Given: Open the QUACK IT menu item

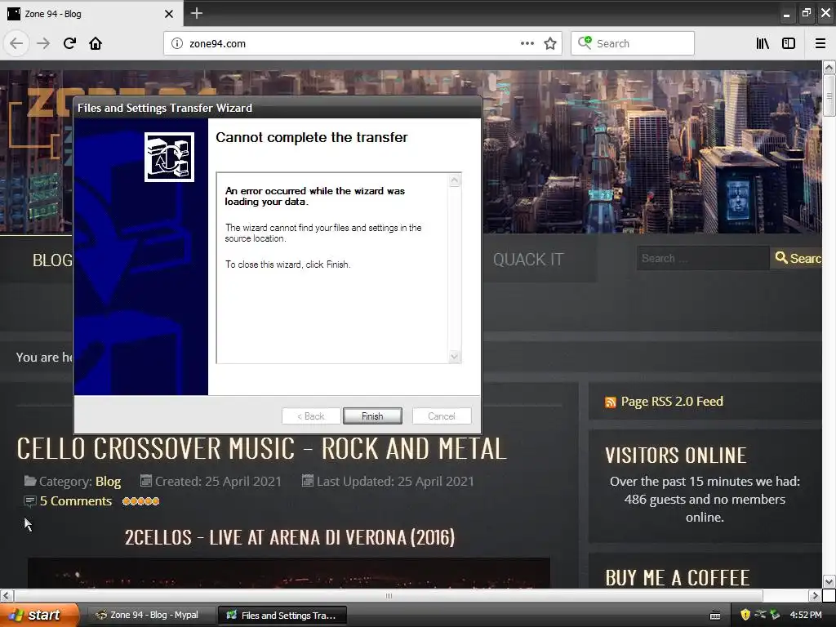Looking at the screenshot, I should point(528,260).
